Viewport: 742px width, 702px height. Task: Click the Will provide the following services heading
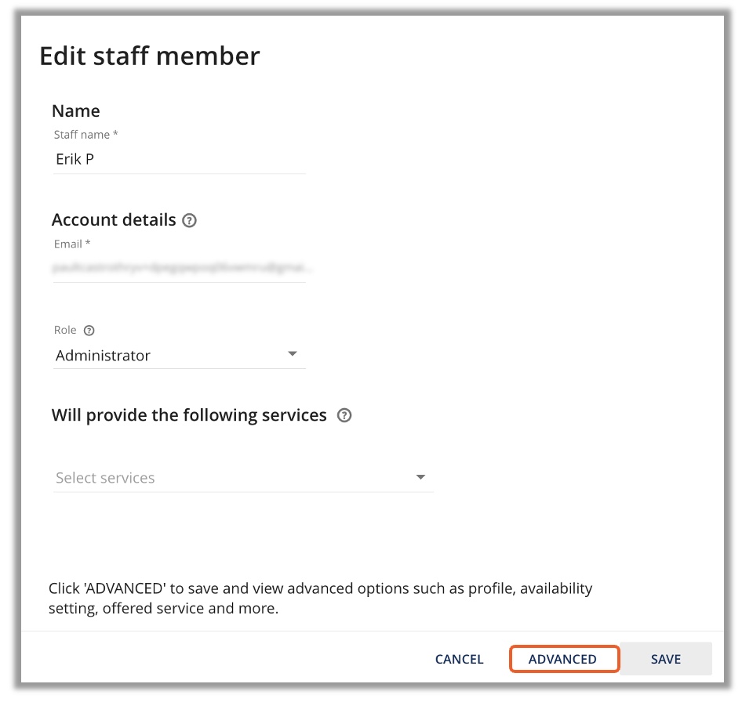(189, 415)
